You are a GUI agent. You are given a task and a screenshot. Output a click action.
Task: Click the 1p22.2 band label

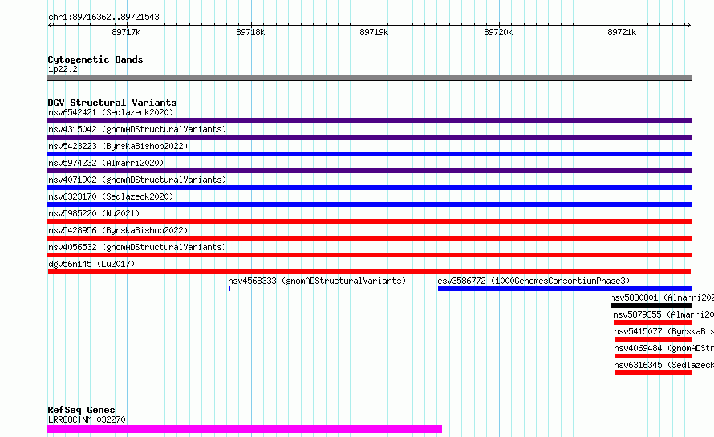pyautogui.click(x=63, y=69)
